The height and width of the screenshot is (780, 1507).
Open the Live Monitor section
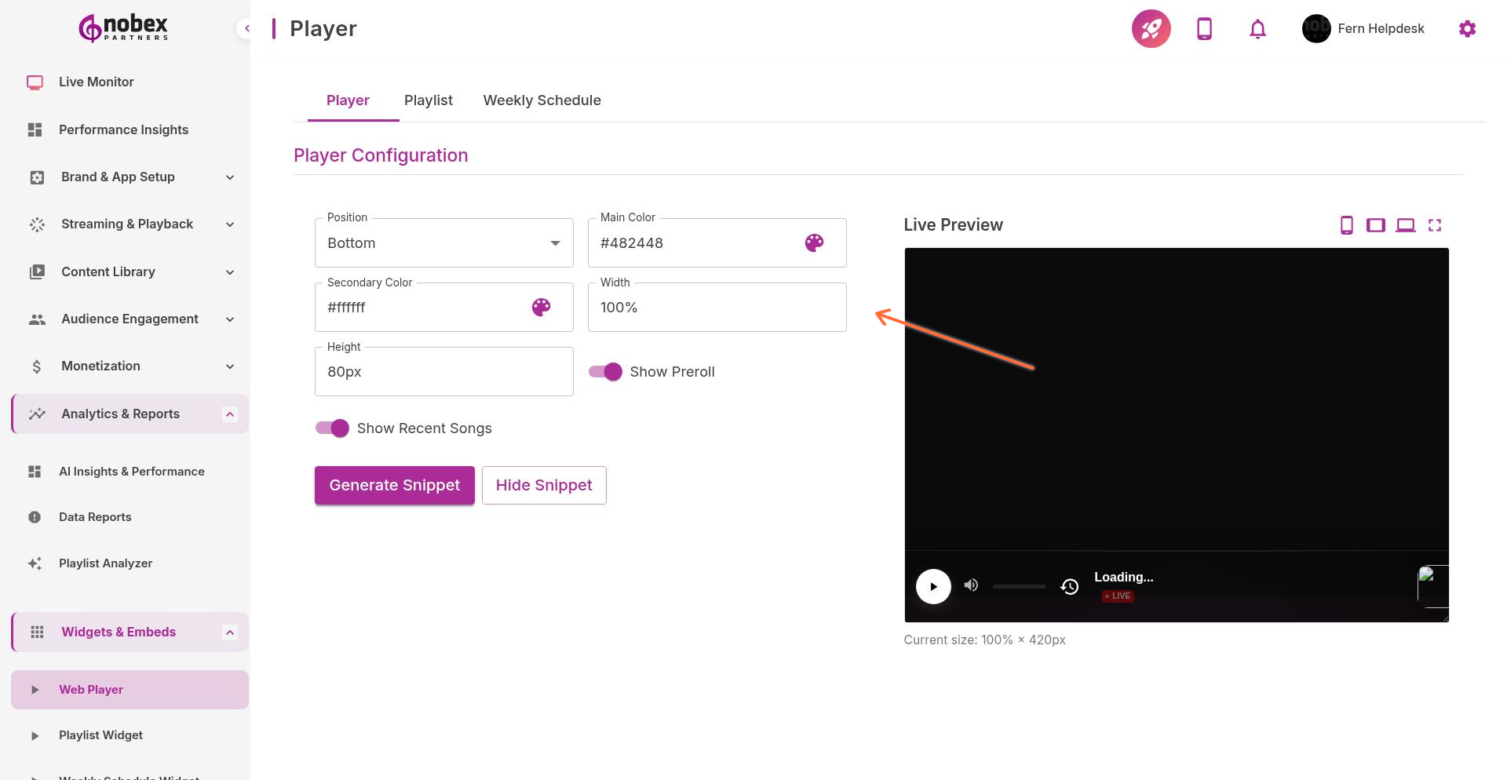(x=96, y=82)
